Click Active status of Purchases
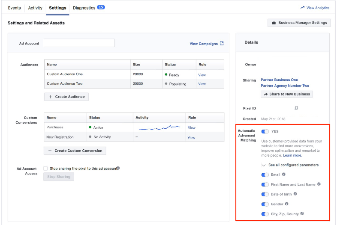This screenshot has width=337, height=225. point(98,127)
